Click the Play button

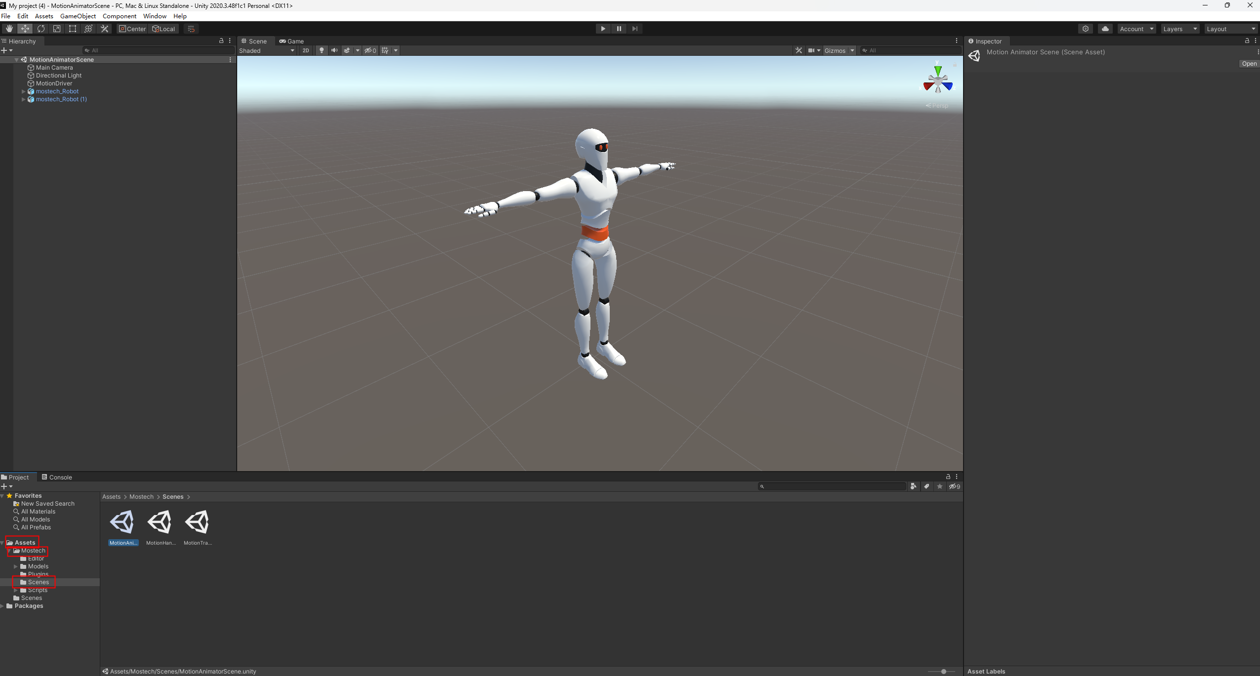pos(603,29)
